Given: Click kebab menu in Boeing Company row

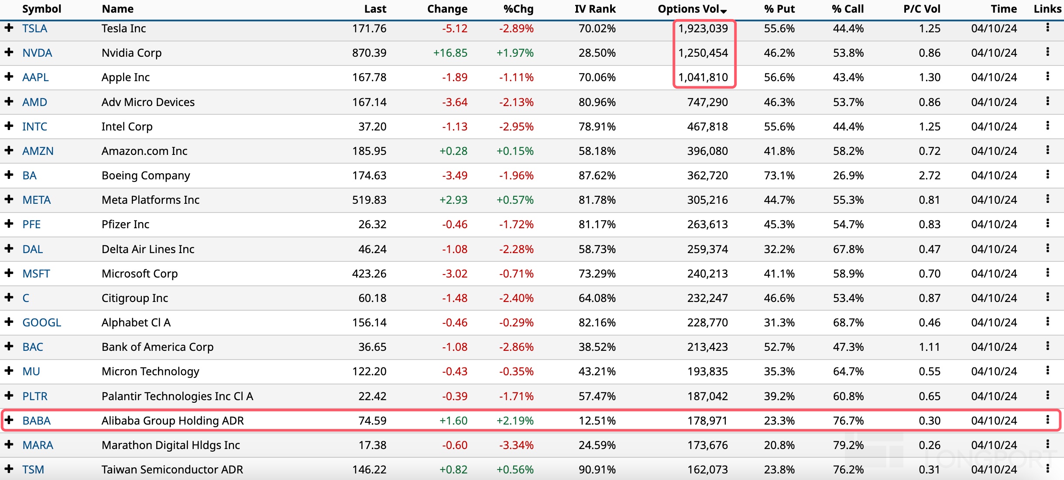Looking at the screenshot, I should 1047,175.
